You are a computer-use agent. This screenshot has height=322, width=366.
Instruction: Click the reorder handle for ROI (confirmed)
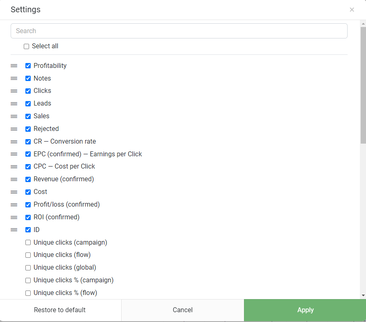(14, 218)
